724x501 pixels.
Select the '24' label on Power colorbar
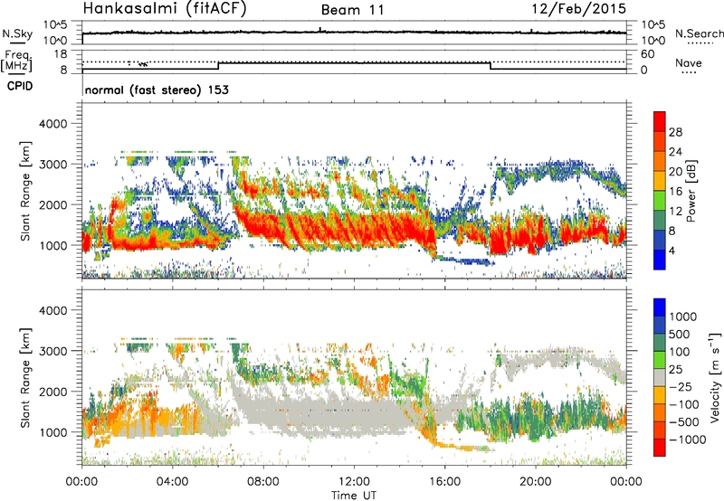pos(675,152)
